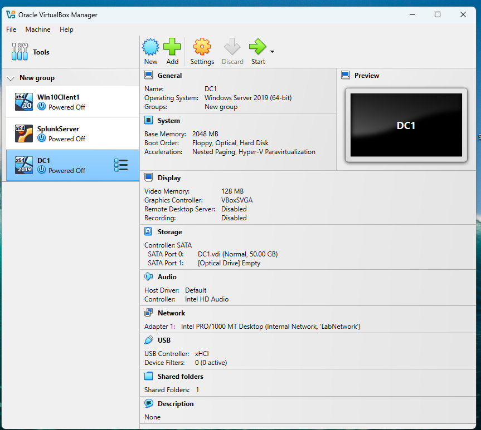Click the USB section plug icon
Image resolution: width=481 pixels, height=430 pixels.
tap(149, 340)
